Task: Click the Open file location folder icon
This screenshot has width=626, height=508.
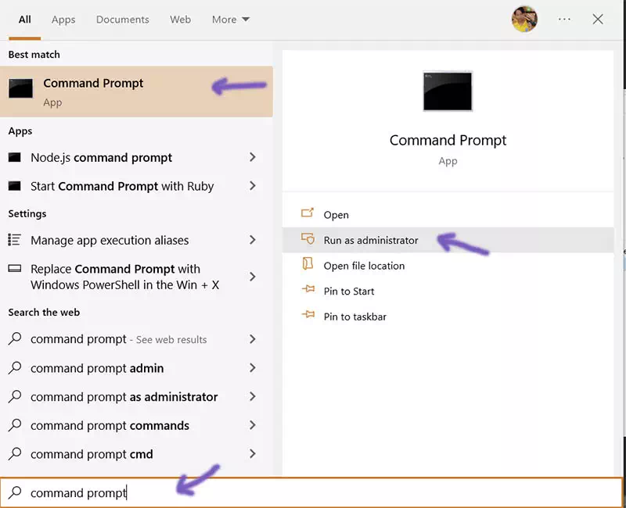Action: [308, 265]
